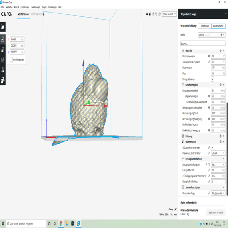The image size is (228, 228).
Task: Select the Scale tool in left toolbar
Action: point(3,49)
